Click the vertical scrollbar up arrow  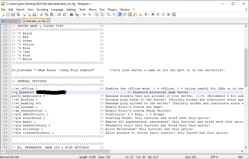[x=246, y=26]
